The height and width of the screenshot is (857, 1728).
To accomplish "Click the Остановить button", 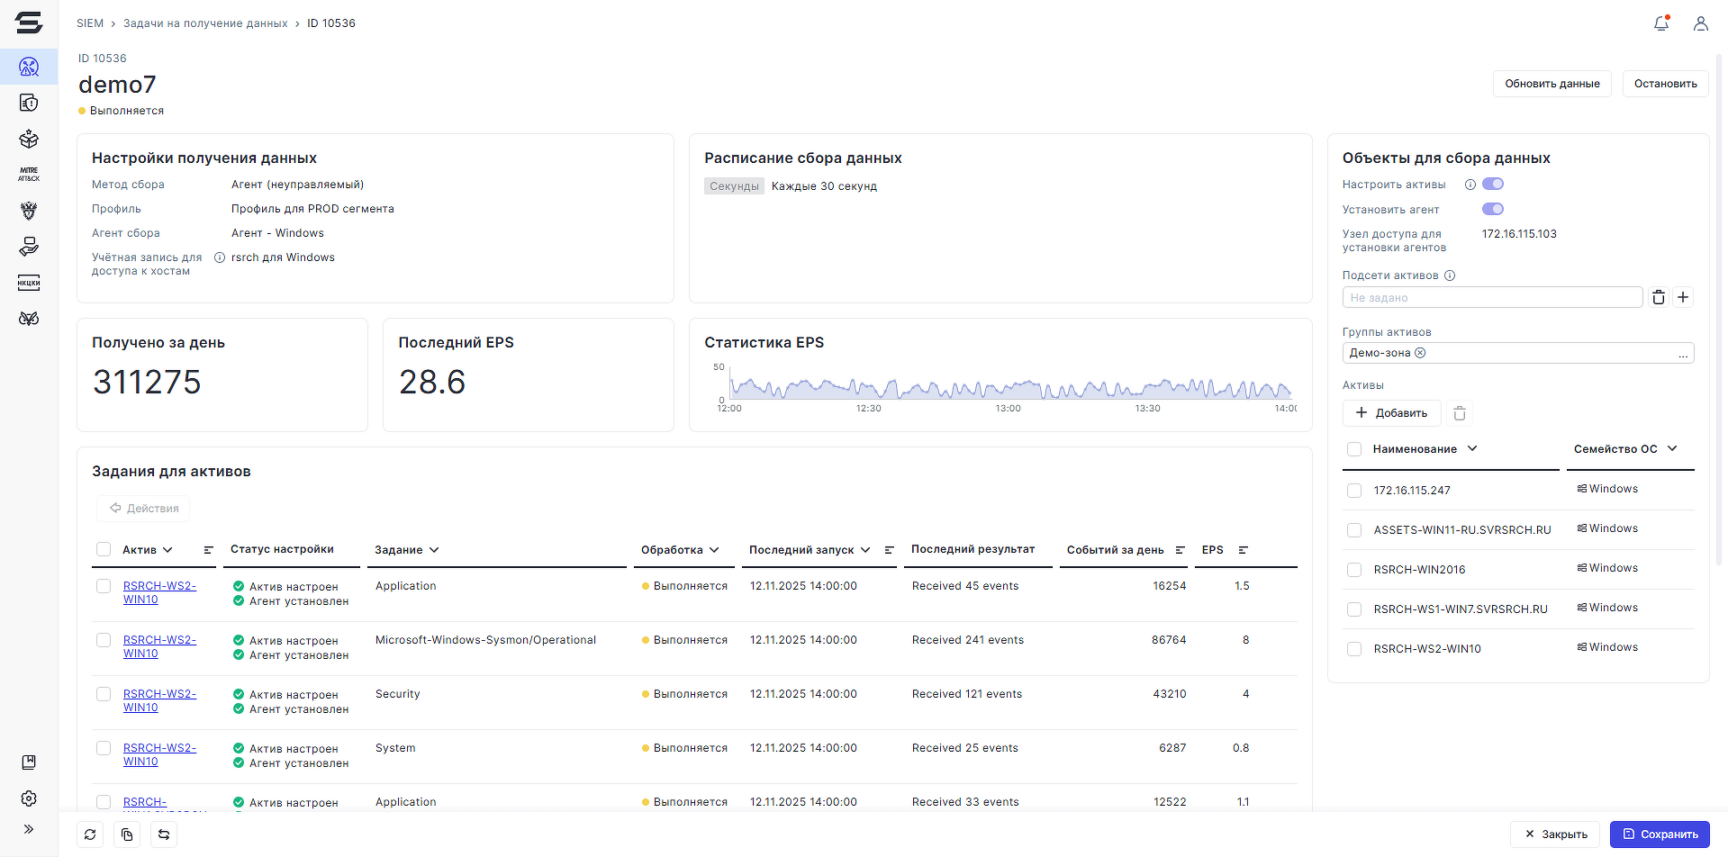I will tap(1665, 84).
